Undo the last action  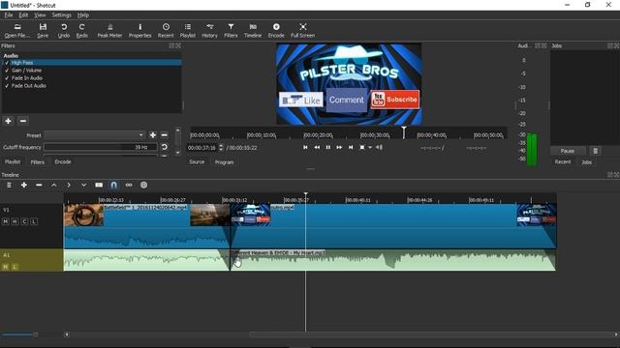(64, 30)
